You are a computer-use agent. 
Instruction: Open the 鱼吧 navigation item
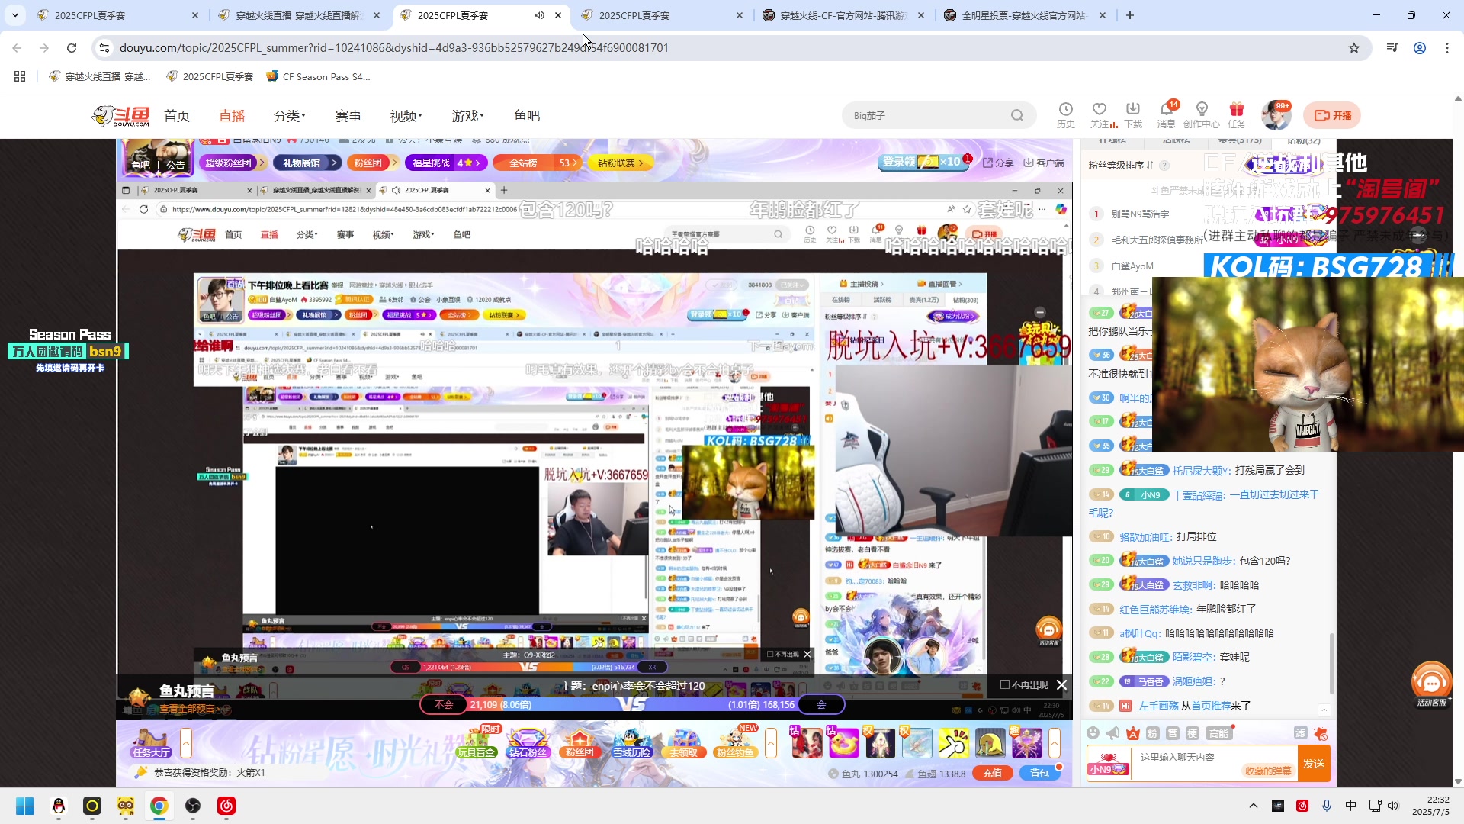[x=527, y=116]
